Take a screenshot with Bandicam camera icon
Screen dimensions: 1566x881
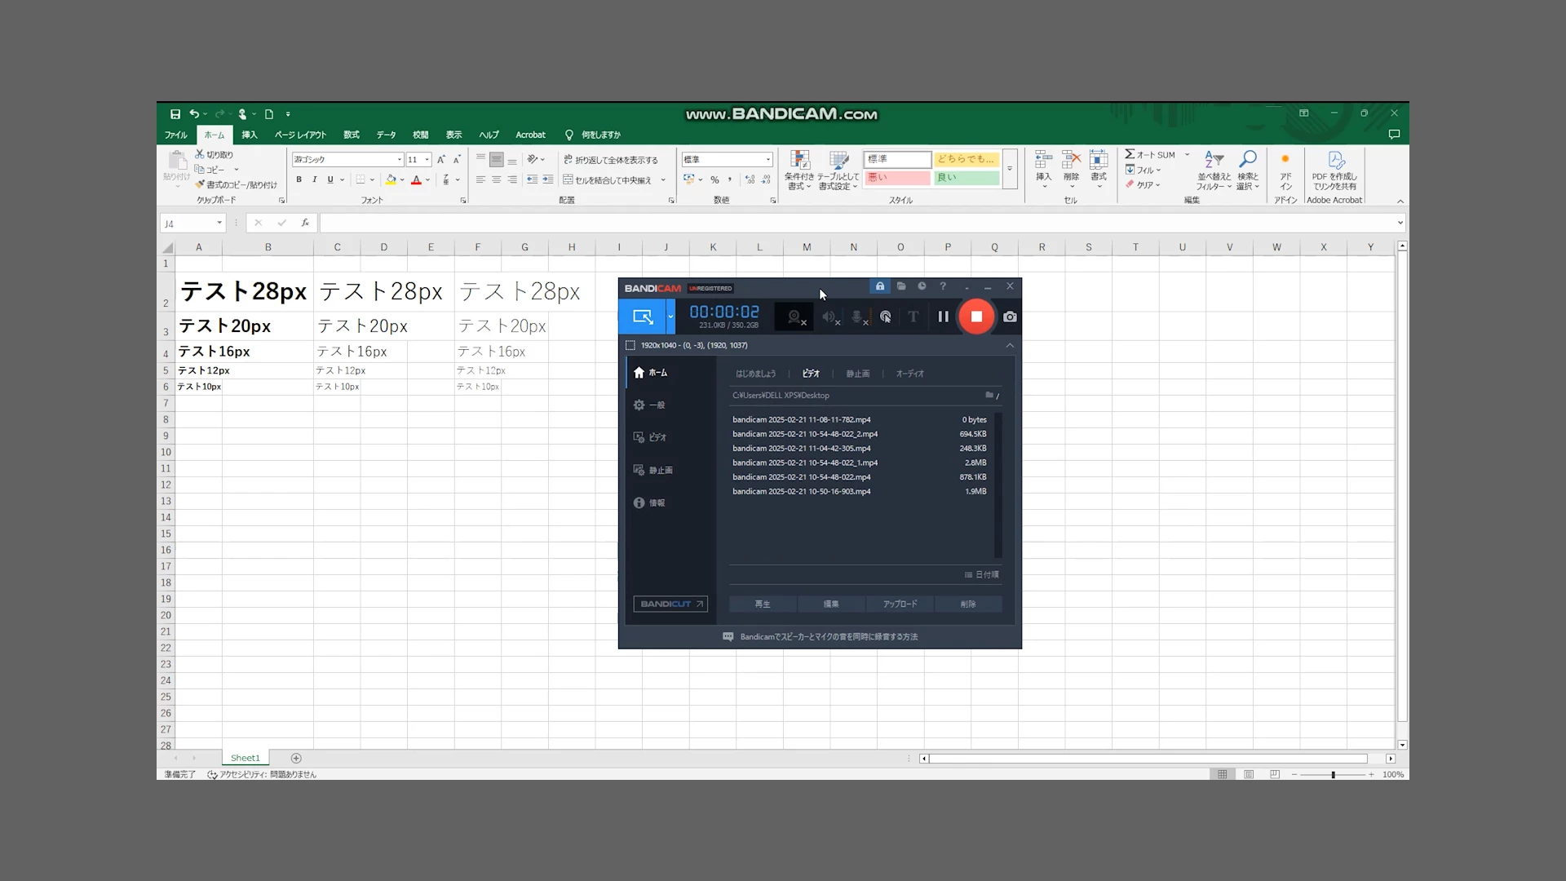tap(1010, 317)
